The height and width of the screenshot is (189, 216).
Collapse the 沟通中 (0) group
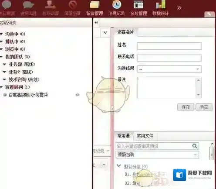(1, 34)
